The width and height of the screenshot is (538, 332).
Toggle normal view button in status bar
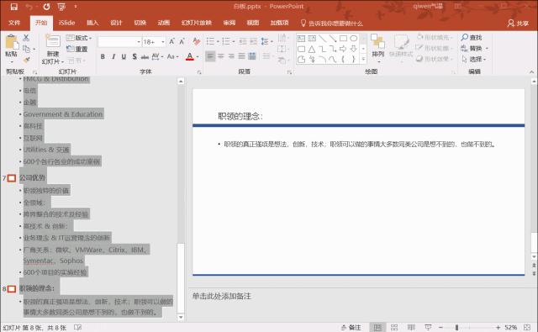(x=377, y=328)
